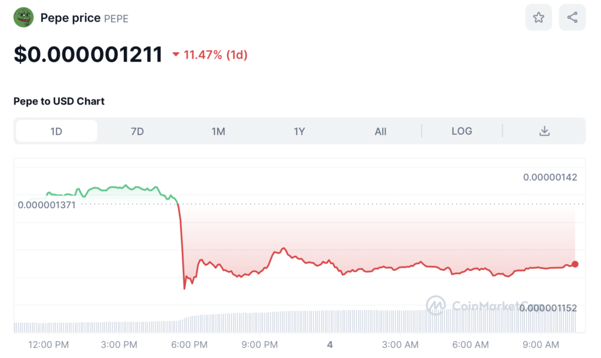This screenshot has height=358, width=601.
Task: Click the share icon button
Action: 572,18
